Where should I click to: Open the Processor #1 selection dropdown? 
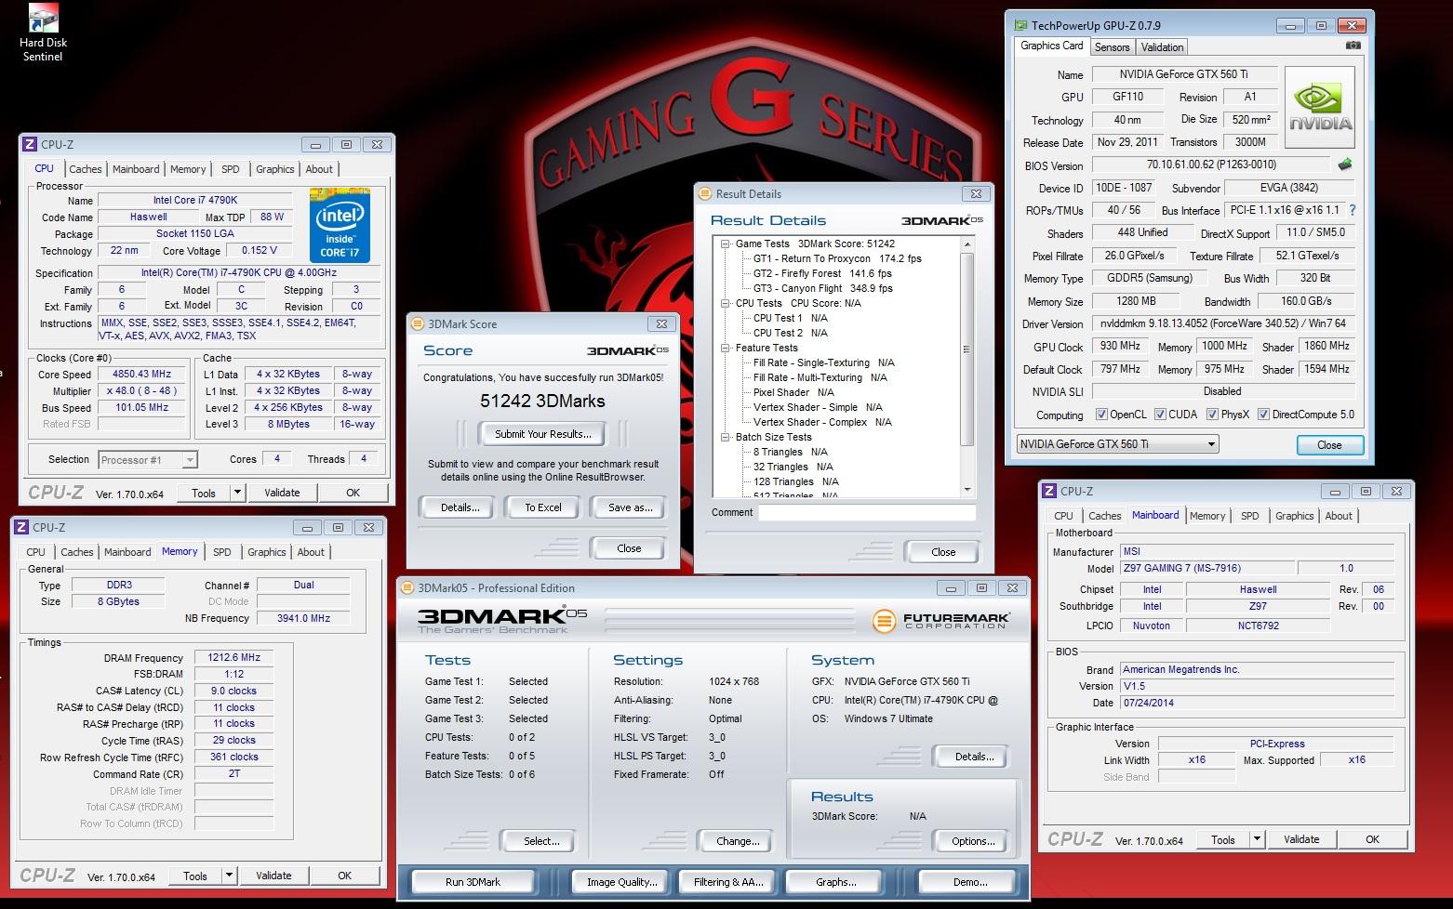[148, 459]
